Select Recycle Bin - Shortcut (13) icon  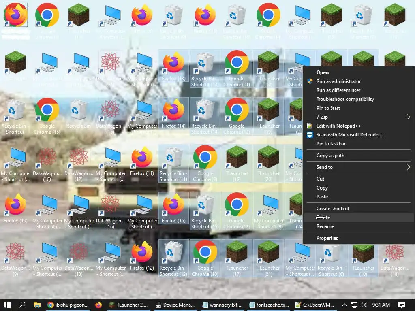pyautogui.click(x=205, y=68)
